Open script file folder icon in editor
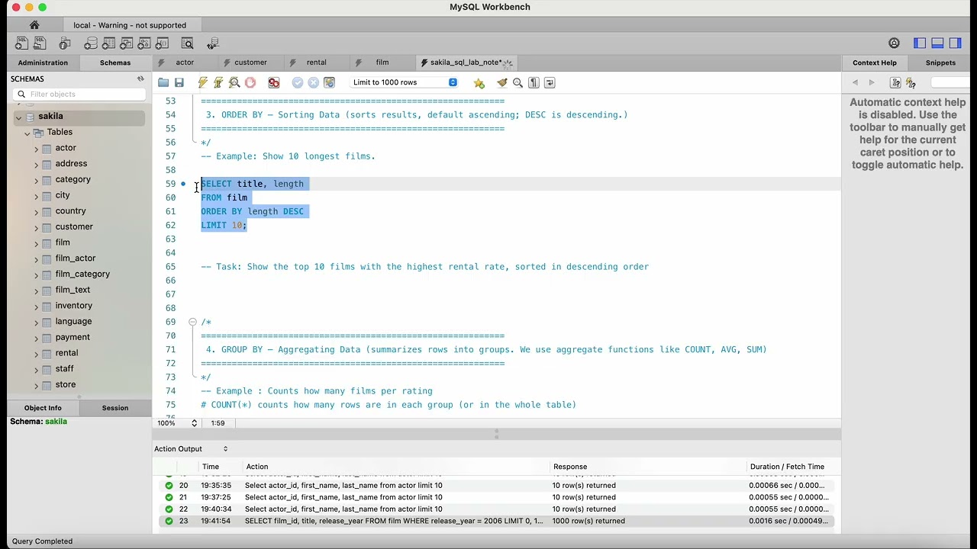Viewport: 977px width, 549px height. (163, 82)
